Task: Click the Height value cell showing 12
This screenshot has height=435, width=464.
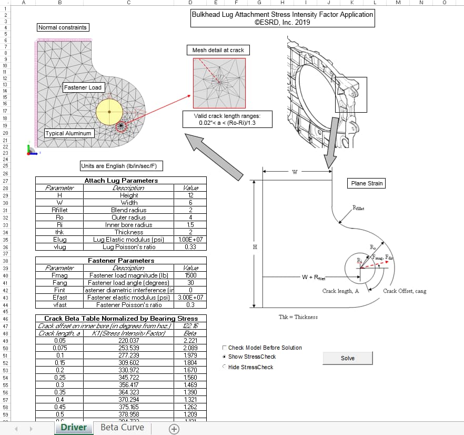Action: (190, 195)
